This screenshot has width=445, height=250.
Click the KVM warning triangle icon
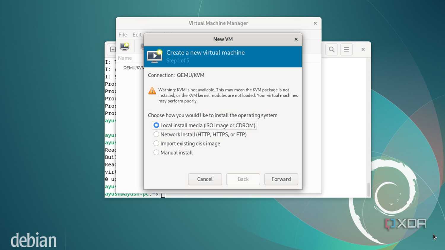pyautogui.click(x=152, y=91)
